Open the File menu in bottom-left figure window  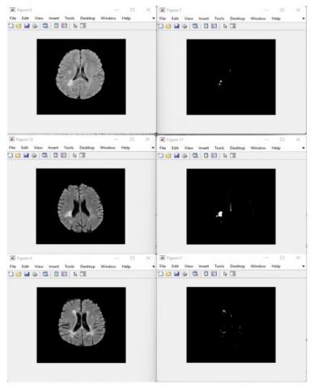tap(13, 266)
